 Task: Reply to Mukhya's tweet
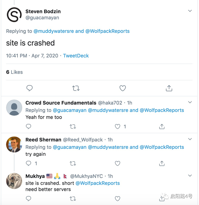coord(28,198)
